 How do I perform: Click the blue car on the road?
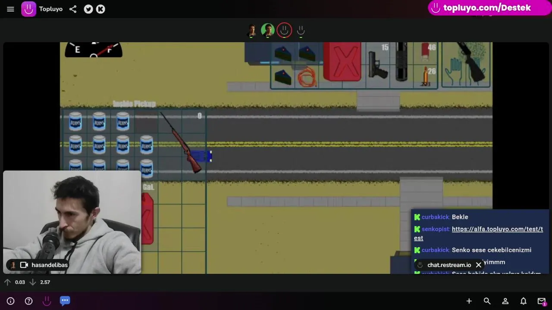pos(202,156)
